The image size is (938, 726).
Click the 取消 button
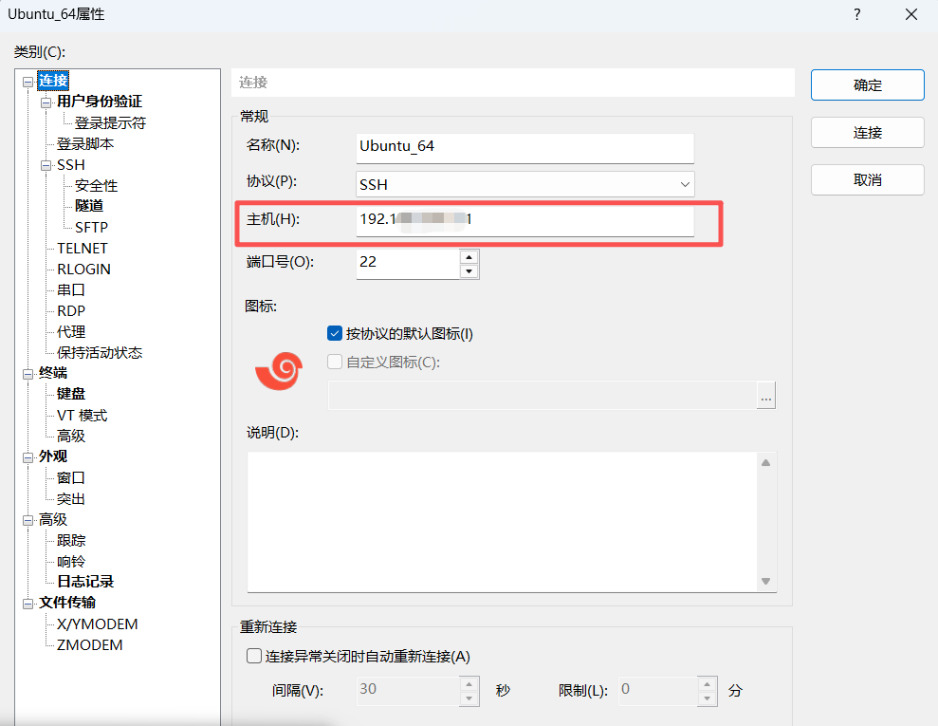(x=868, y=179)
